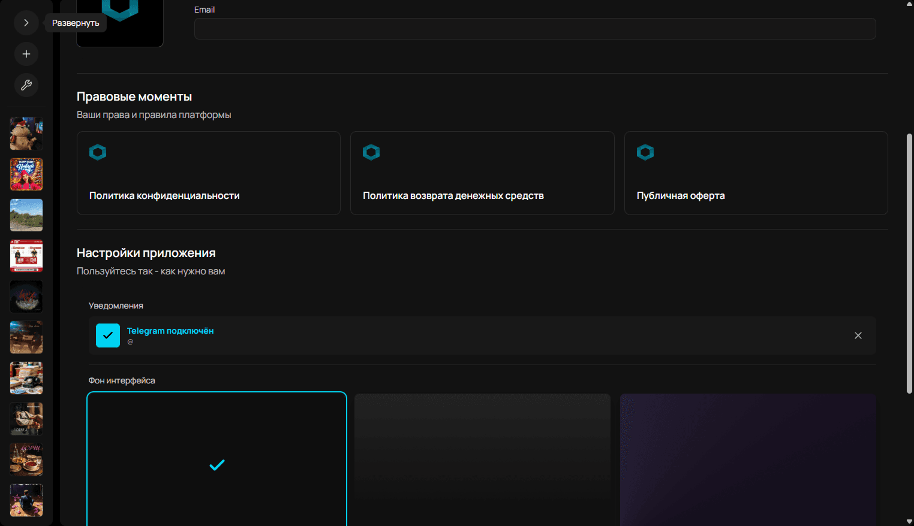Disable Telegram notifications via the X
This screenshot has height=526, width=914.
(x=858, y=335)
